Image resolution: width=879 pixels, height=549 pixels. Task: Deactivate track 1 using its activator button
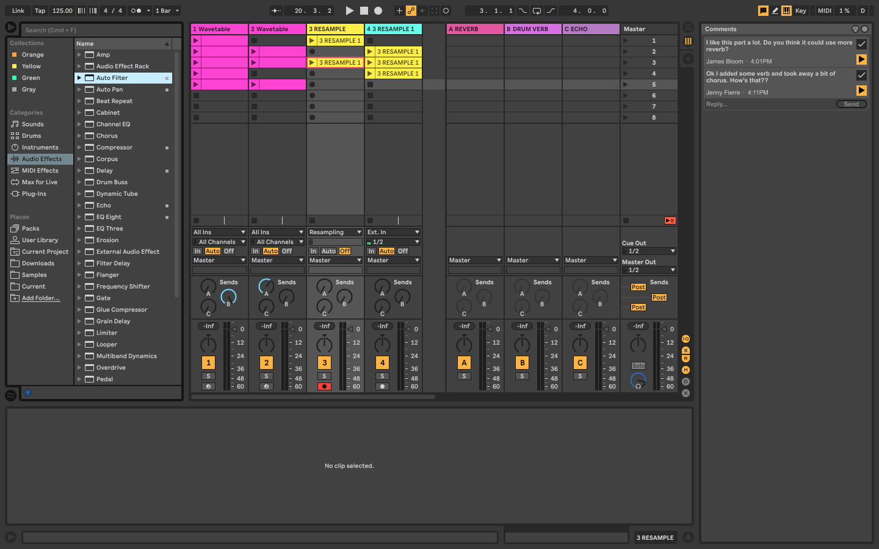click(208, 362)
